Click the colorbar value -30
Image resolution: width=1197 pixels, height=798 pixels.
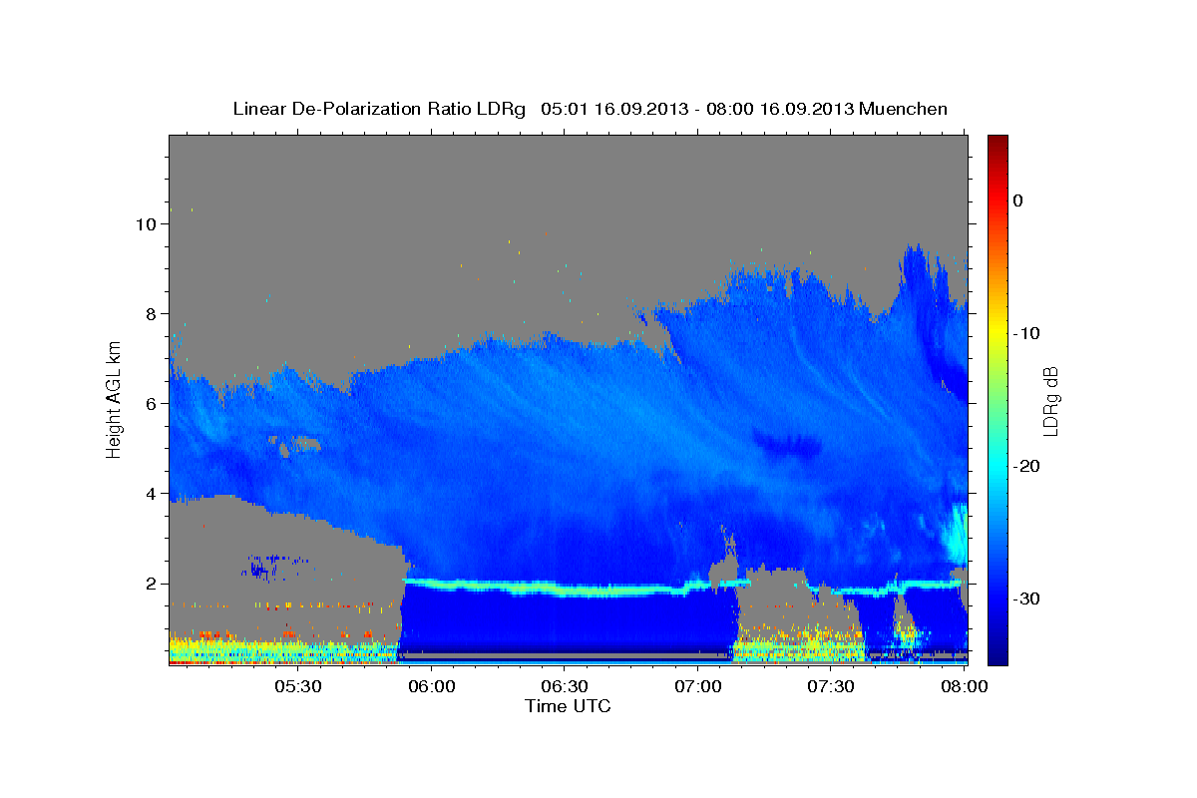click(x=1027, y=598)
